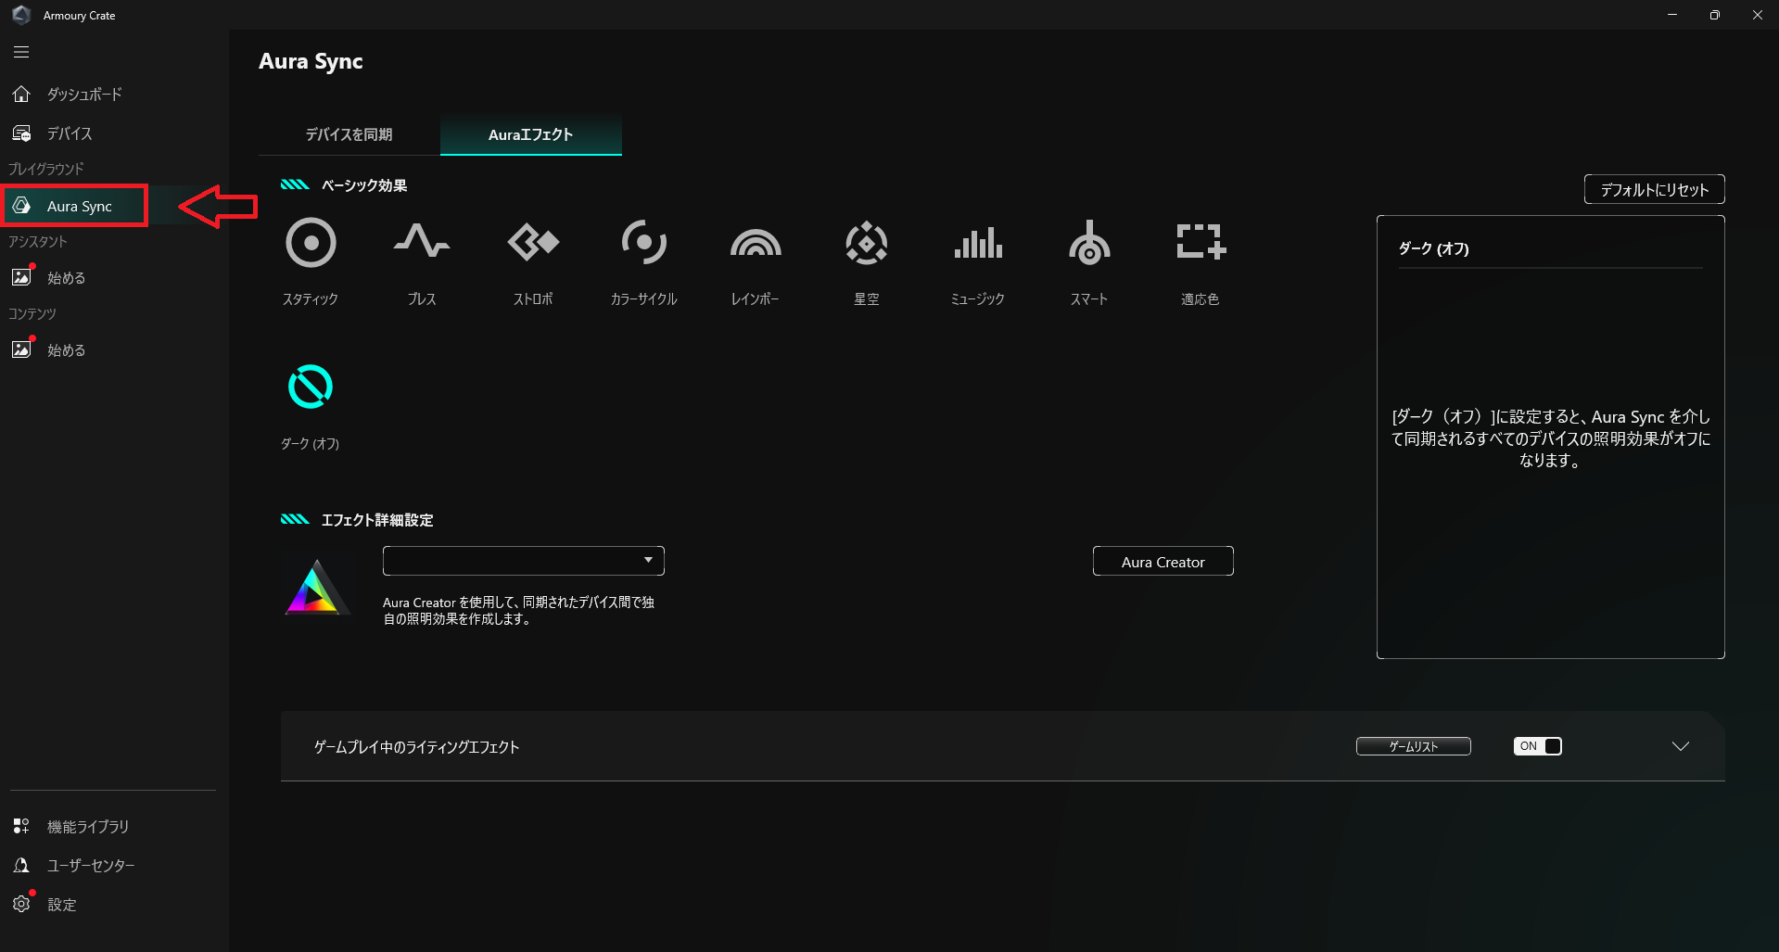Switch to デバイスを同期 tab
The height and width of the screenshot is (952, 1779).
pyautogui.click(x=349, y=134)
